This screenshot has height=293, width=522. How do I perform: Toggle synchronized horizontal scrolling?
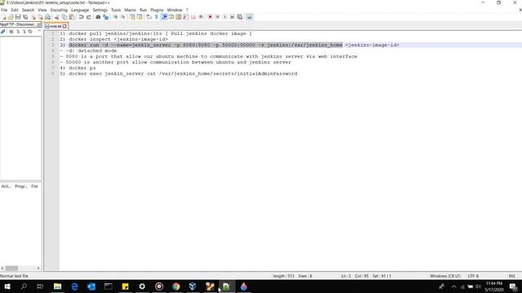(x=139, y=17)
